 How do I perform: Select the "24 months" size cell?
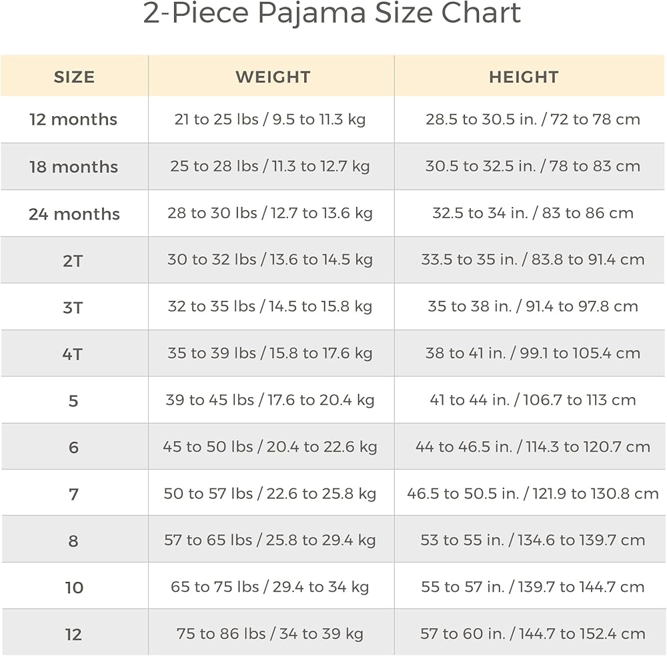tap(74, 214)
